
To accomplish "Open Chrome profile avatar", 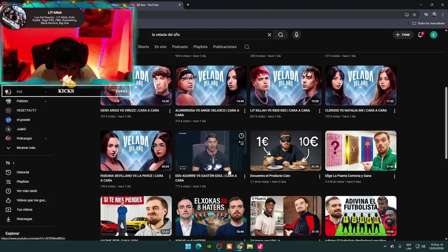I will point(434,15).
